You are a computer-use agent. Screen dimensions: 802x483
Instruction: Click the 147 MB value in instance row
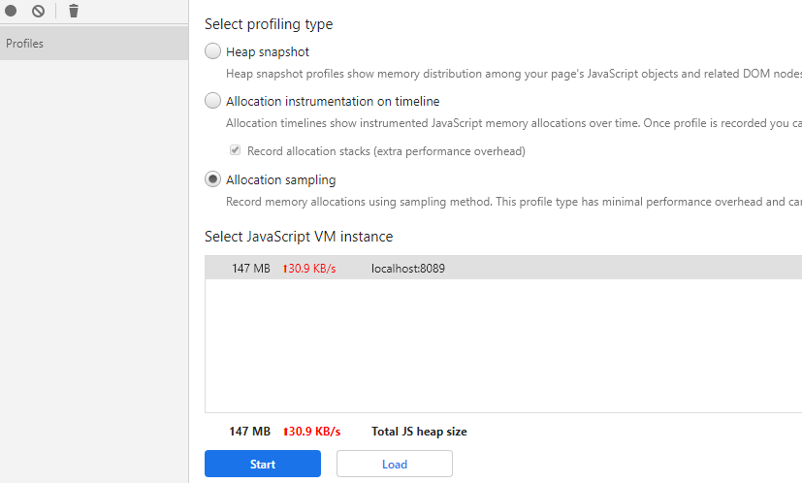(250, 269)
